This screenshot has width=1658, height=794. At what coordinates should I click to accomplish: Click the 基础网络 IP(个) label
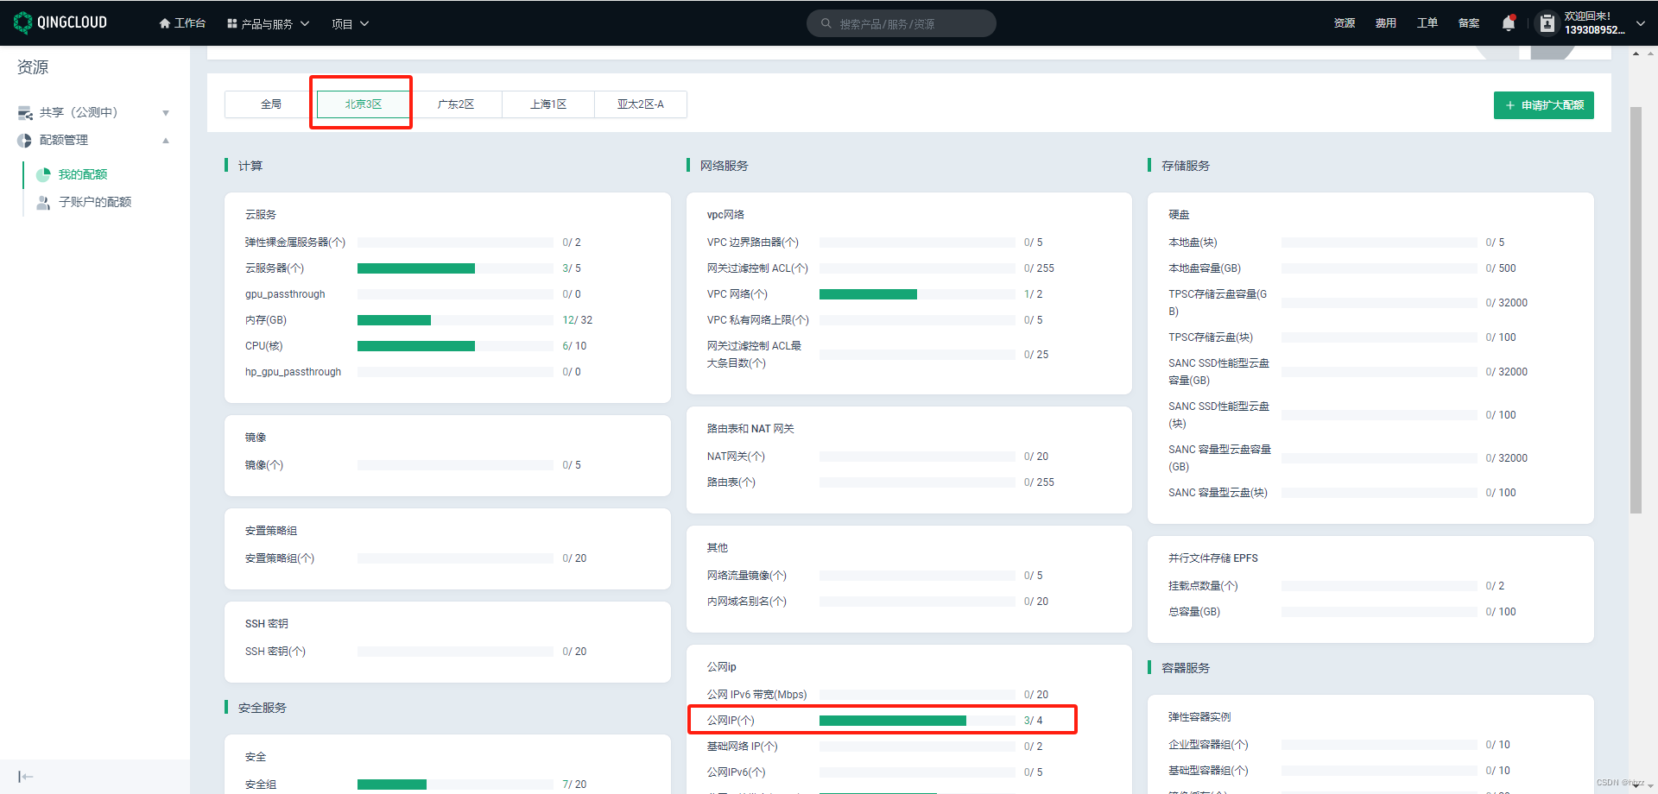(x=743, y=747)
